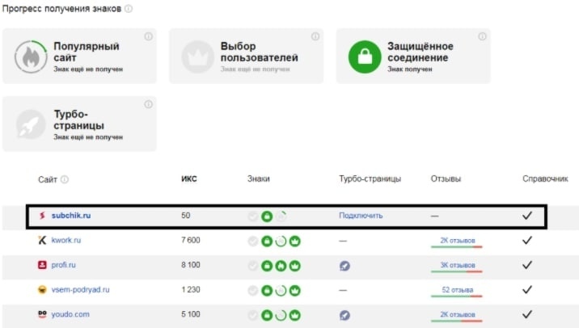This screenshot has width=579, height=328.
Task: Click turbo rocket icon in youdo.com row
Action: pos(344,315)
